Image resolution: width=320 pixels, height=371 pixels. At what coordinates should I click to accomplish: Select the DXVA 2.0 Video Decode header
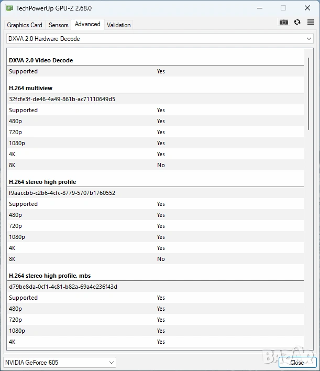tap(41, 60)
